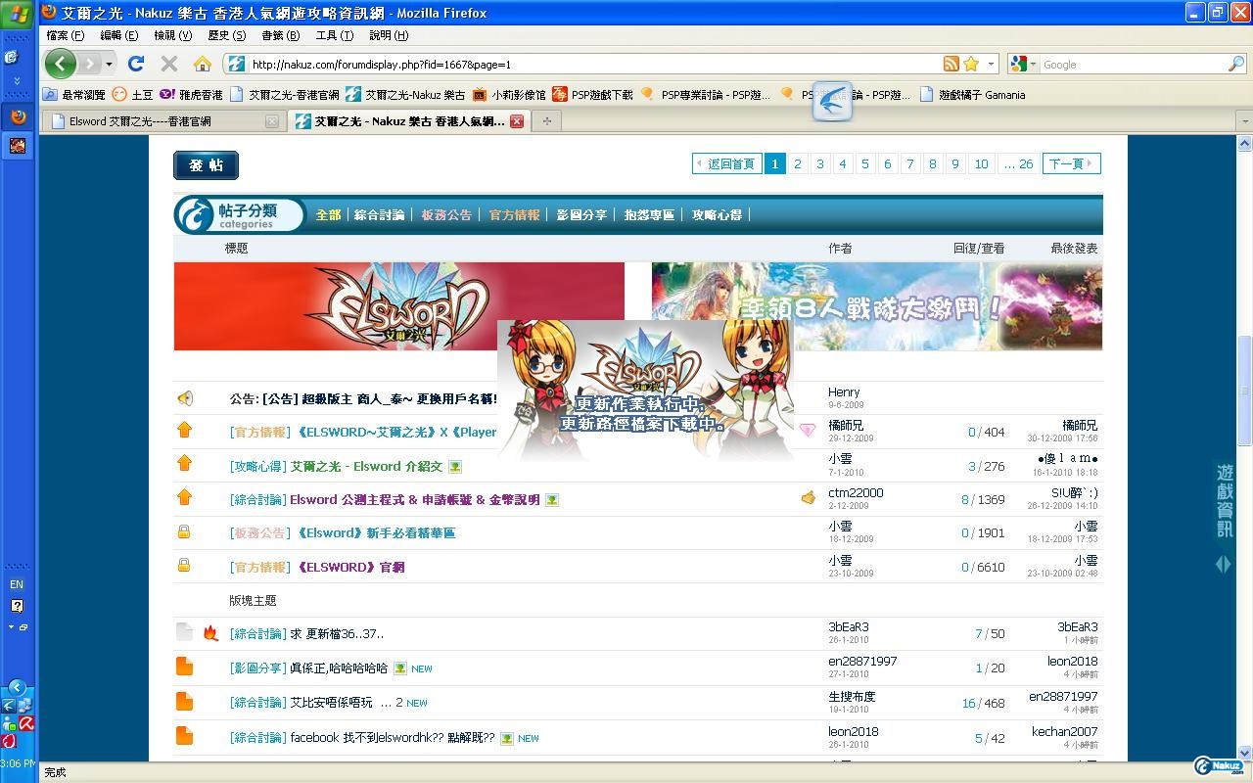The image size is (1253, 783).
Task: Click the 下一頁 next page button
Action: 1071,163
